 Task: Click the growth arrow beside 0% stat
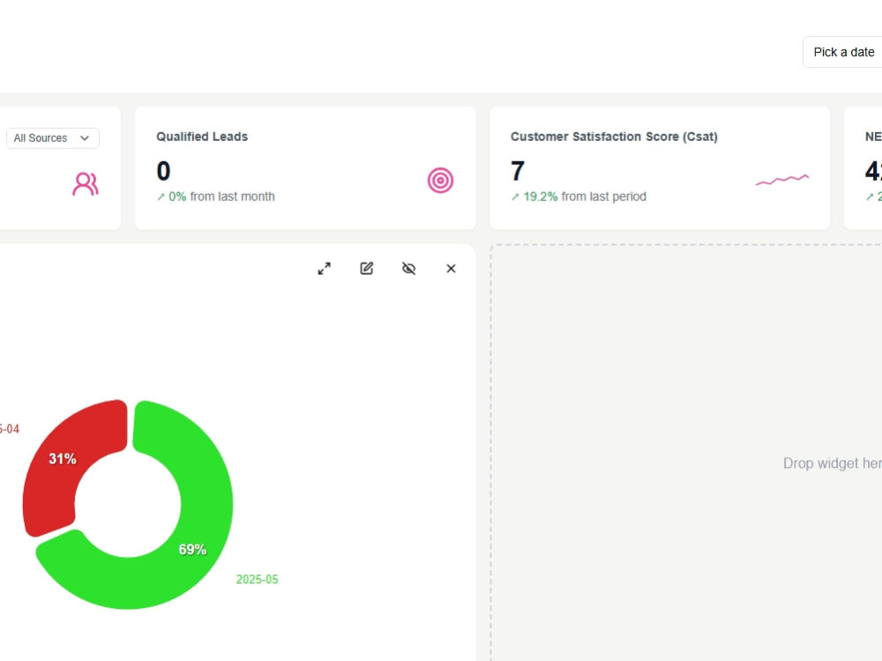(x=161, y=197)
